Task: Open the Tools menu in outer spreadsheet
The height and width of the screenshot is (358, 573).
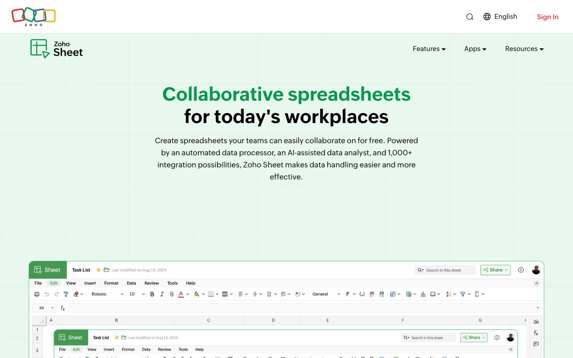Action: point(172,283)
